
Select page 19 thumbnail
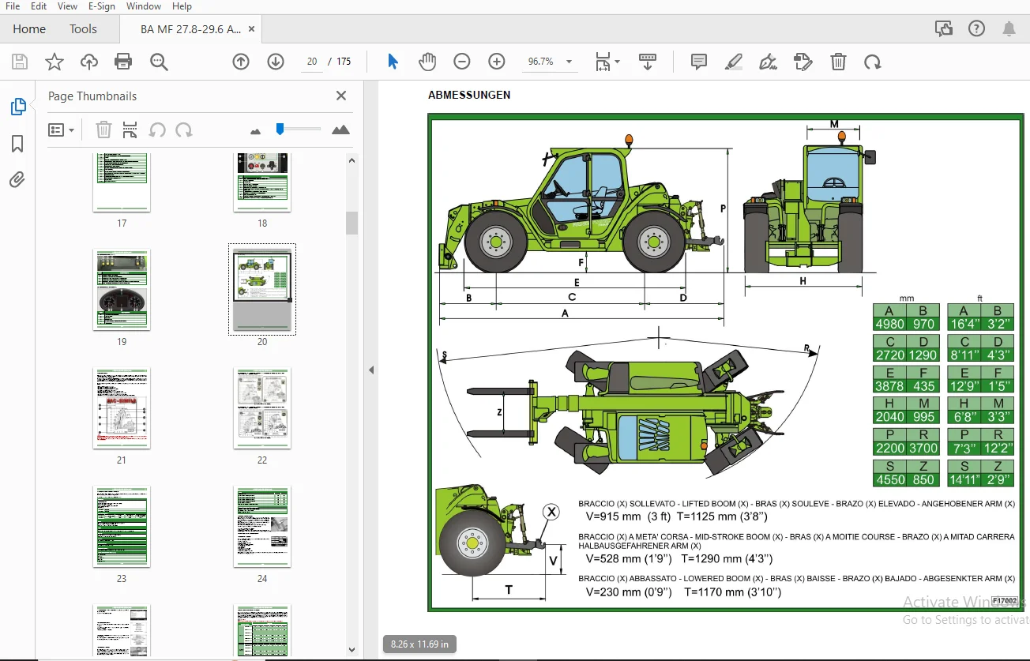click(x=122, y=290)
